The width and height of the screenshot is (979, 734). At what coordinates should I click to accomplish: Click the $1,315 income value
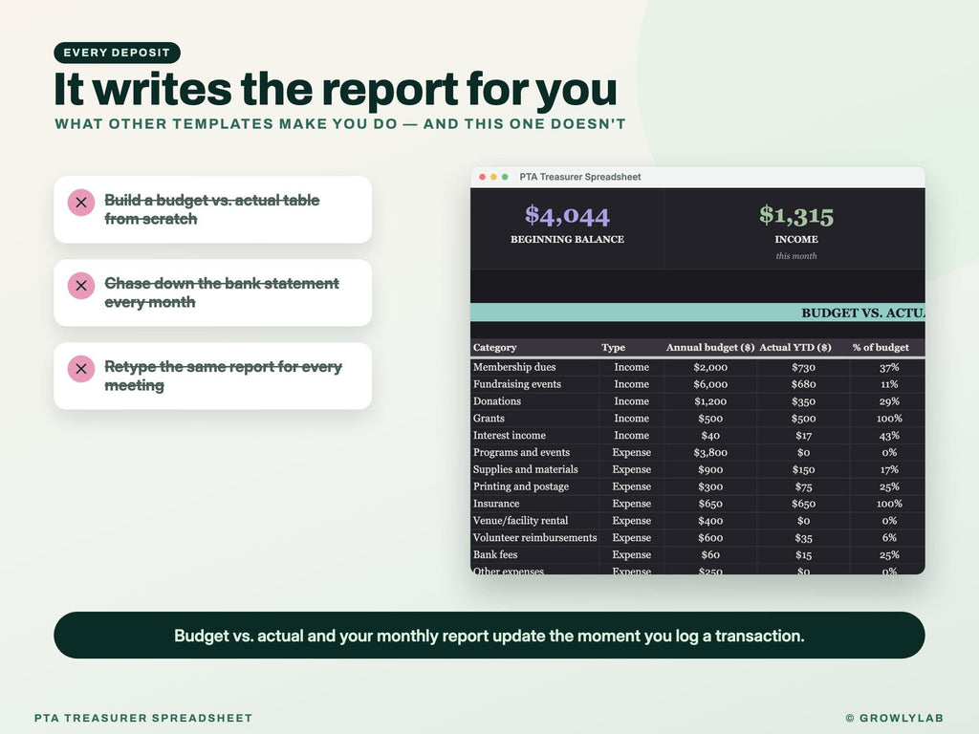796,215
